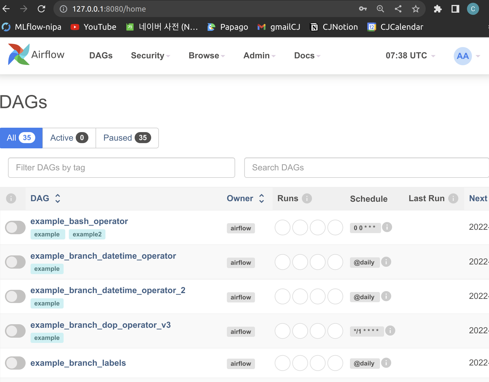The width and height of the screenshot is (489, 382).
Task: Click the browser forward arrow
Action: [24, 9]
